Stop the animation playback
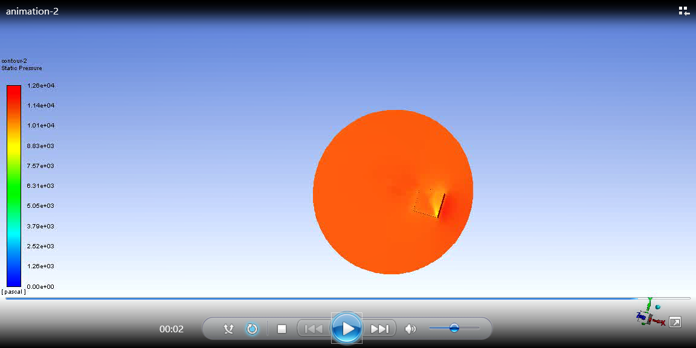 (281, 328)
